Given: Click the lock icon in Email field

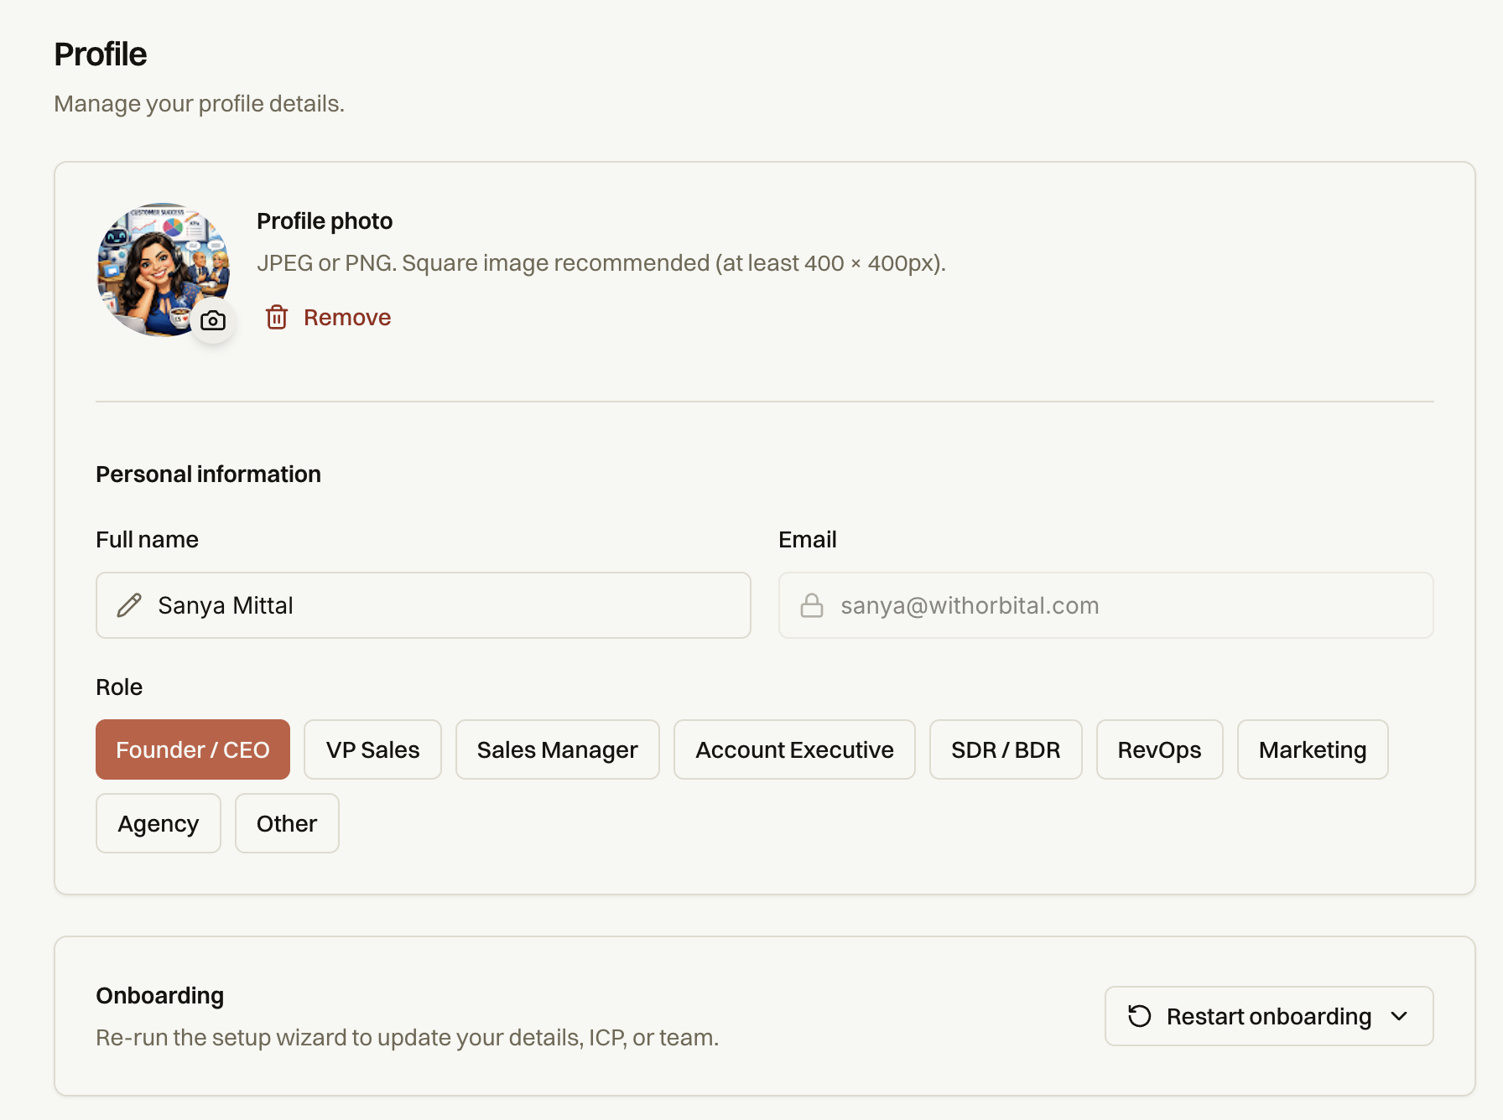Looking at the screenshot, I should (812, 605).
